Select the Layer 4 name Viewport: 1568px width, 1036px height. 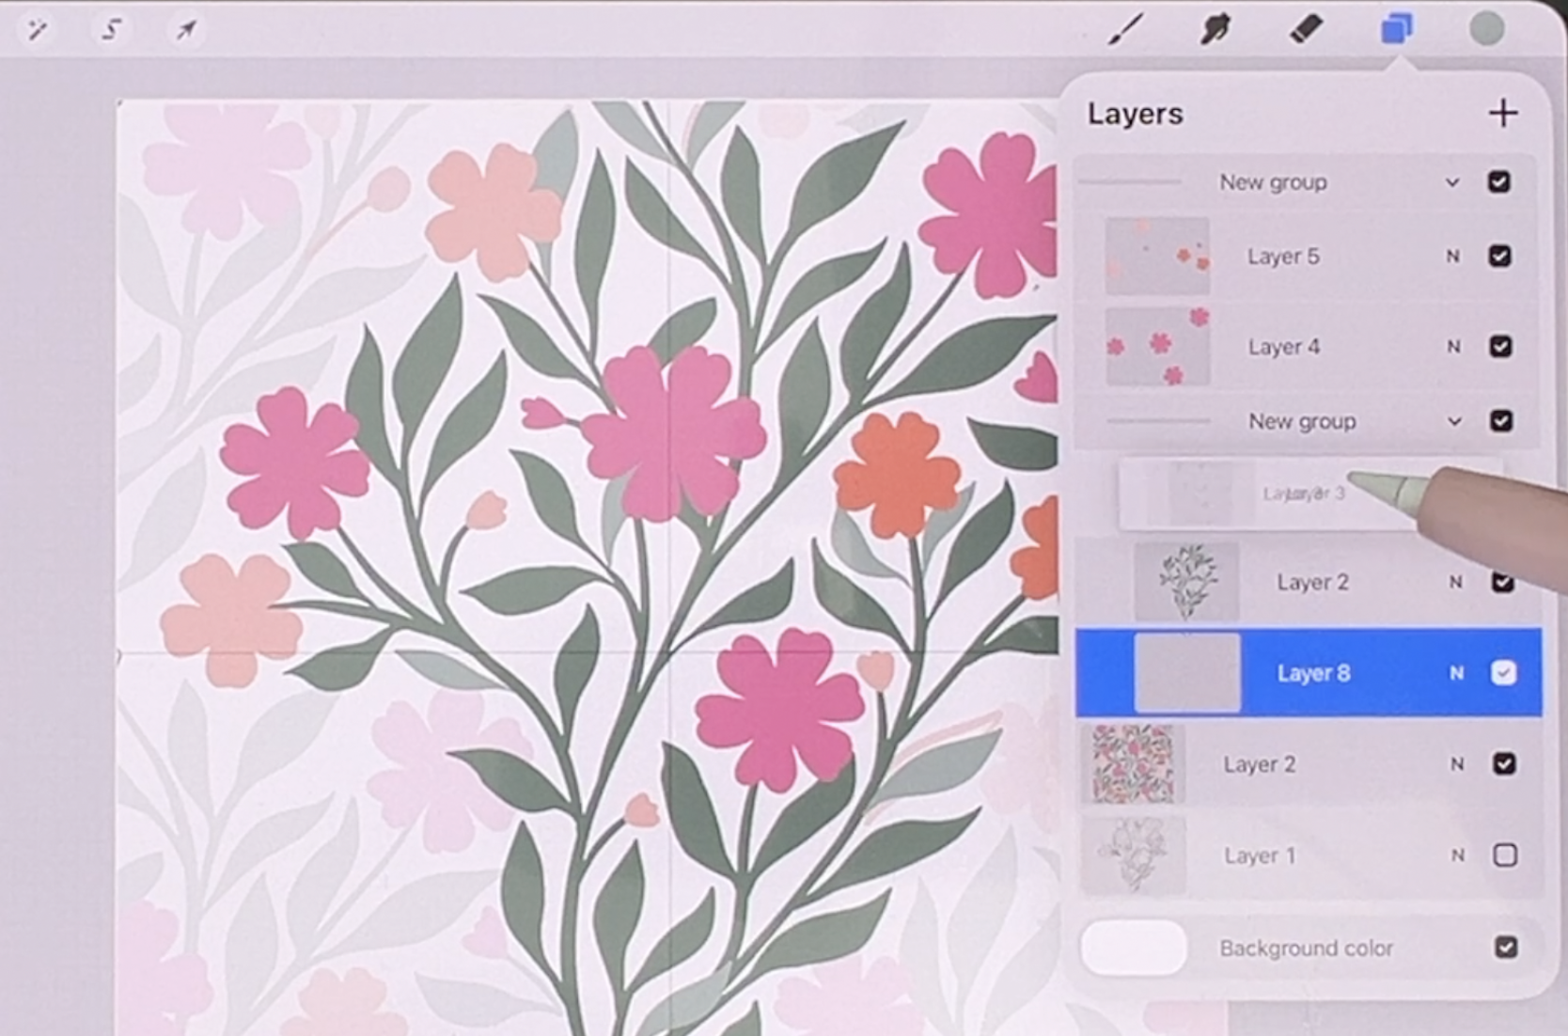(1284, 347)
